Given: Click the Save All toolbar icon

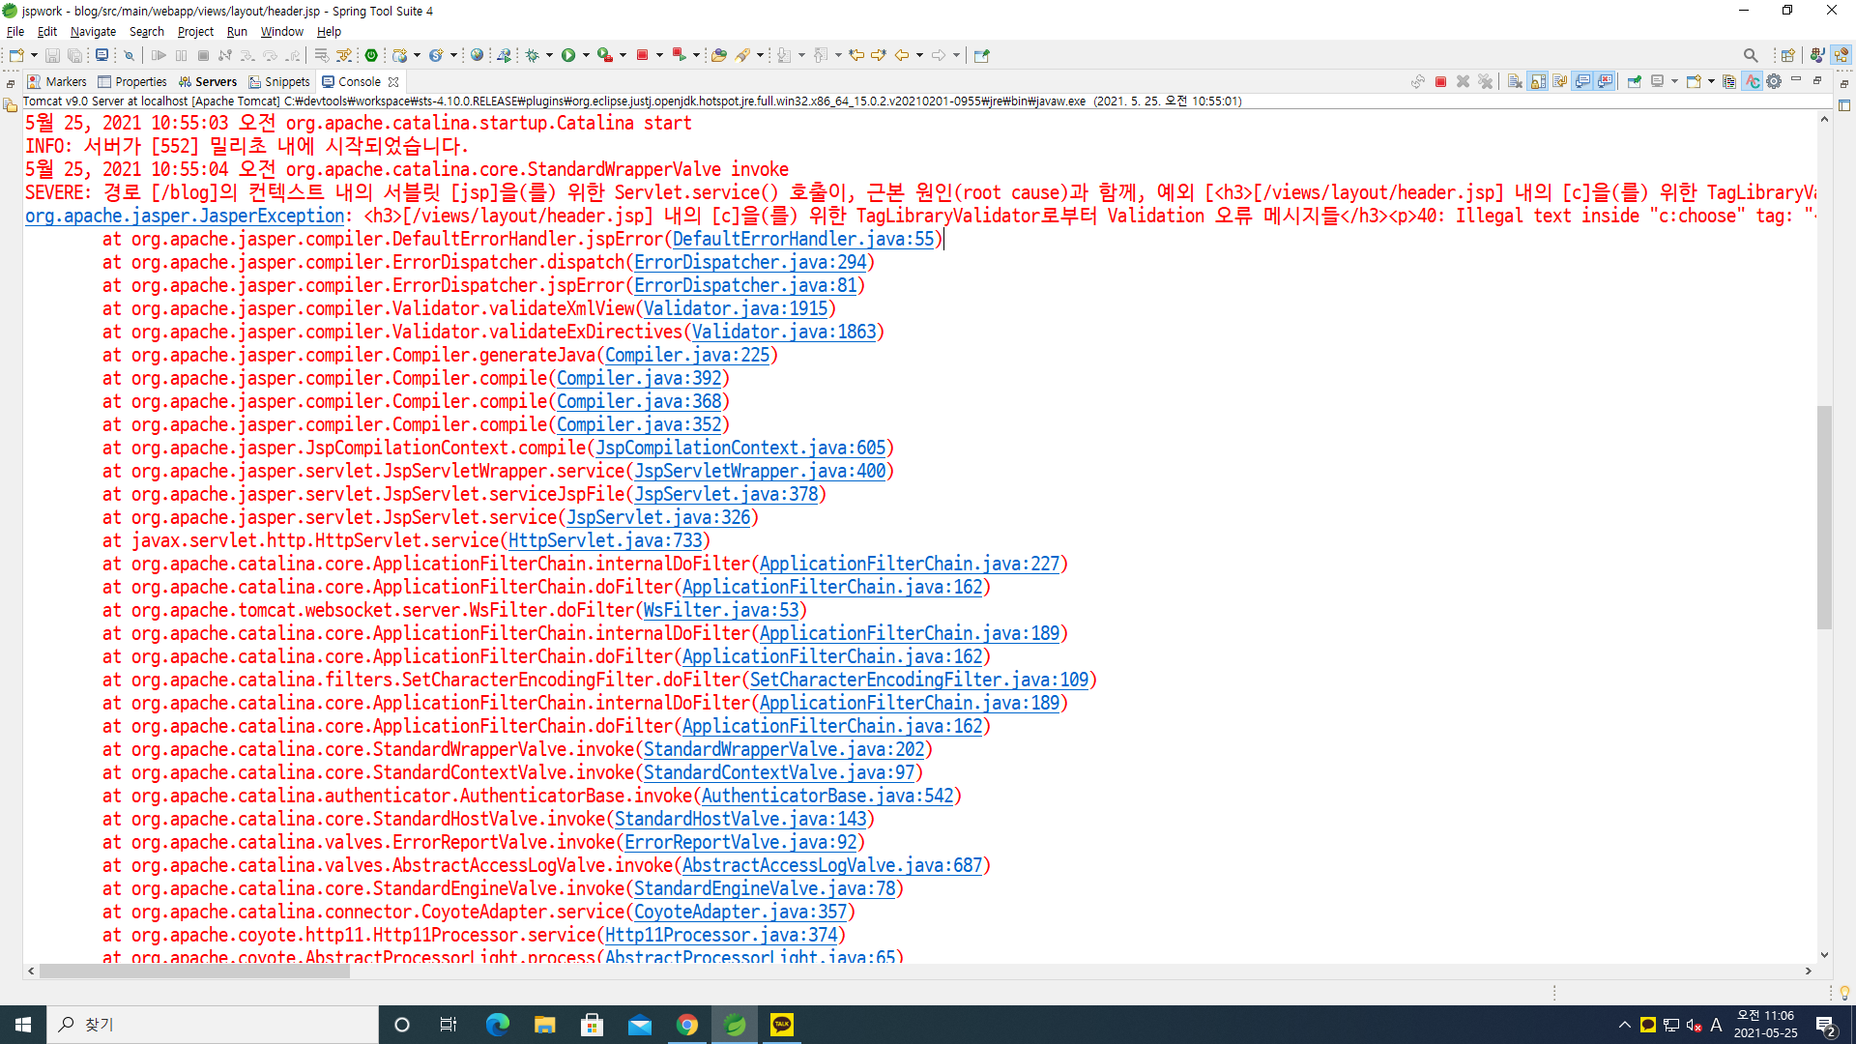Looking at the screenshot, I should point(74,55).
